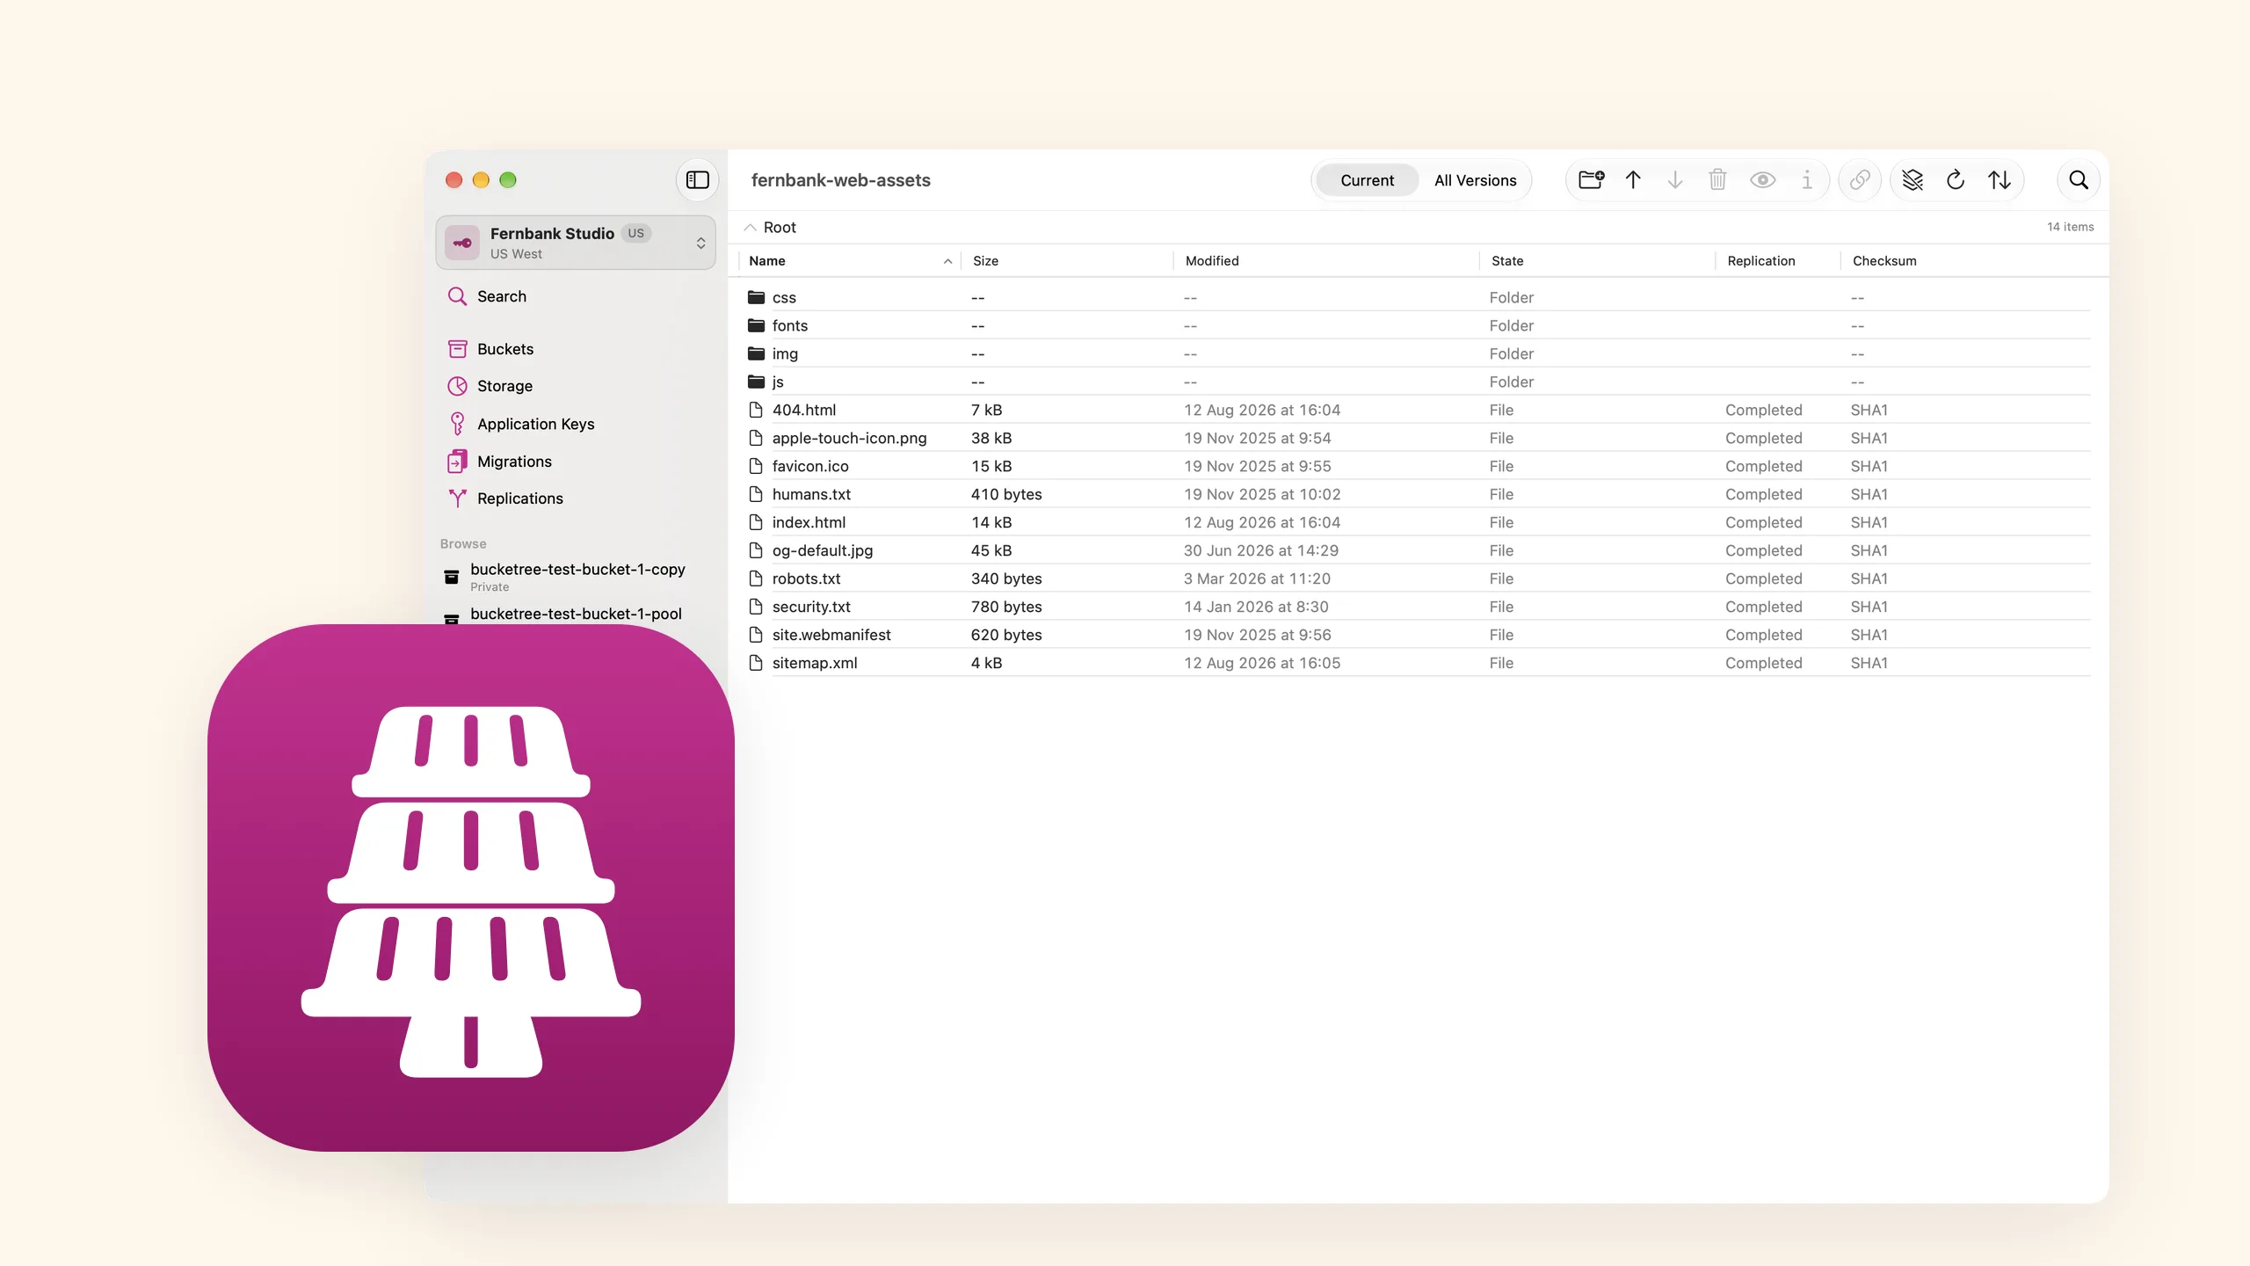Viewport: 2250px width, 1266px height.
Task: Sort by the Replication column header
Action: pos(1778,261)
